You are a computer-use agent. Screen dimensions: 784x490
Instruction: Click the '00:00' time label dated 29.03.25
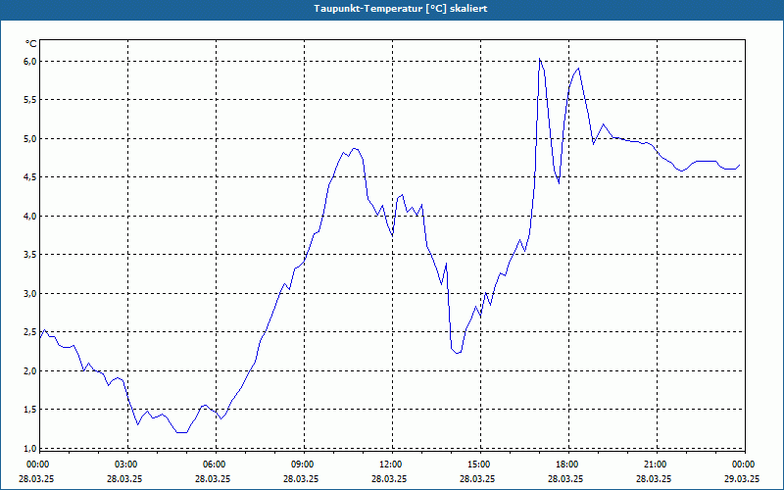[x=744, y=465]
